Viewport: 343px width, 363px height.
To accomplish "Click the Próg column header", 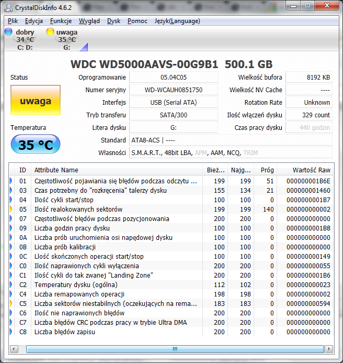I will coord(265,170).
